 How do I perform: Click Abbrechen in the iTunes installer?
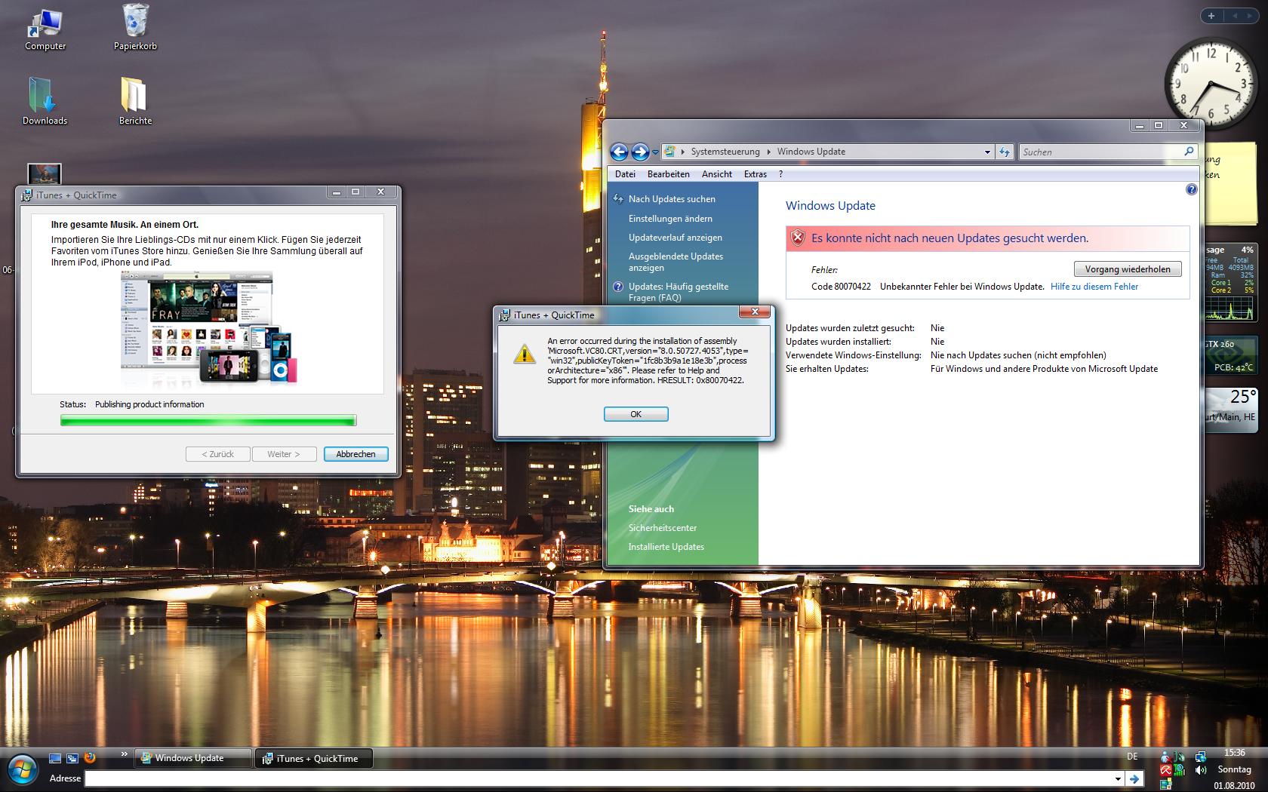click(355, 454)
